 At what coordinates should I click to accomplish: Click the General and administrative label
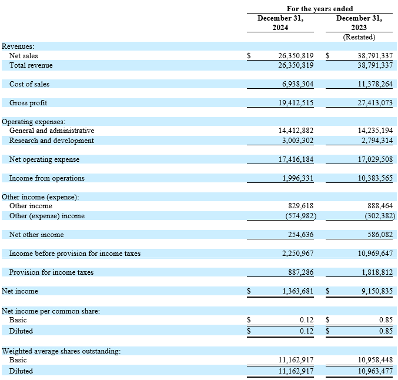(x=52, y=131)
